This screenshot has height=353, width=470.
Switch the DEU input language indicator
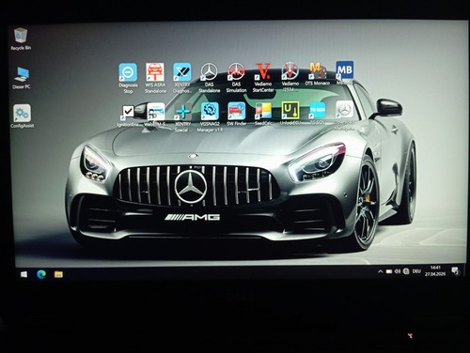coord(416,271)
